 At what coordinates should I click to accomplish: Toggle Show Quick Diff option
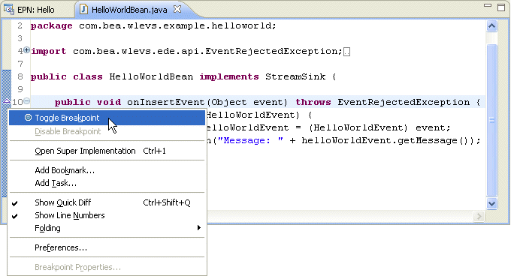tap(107, 202)
